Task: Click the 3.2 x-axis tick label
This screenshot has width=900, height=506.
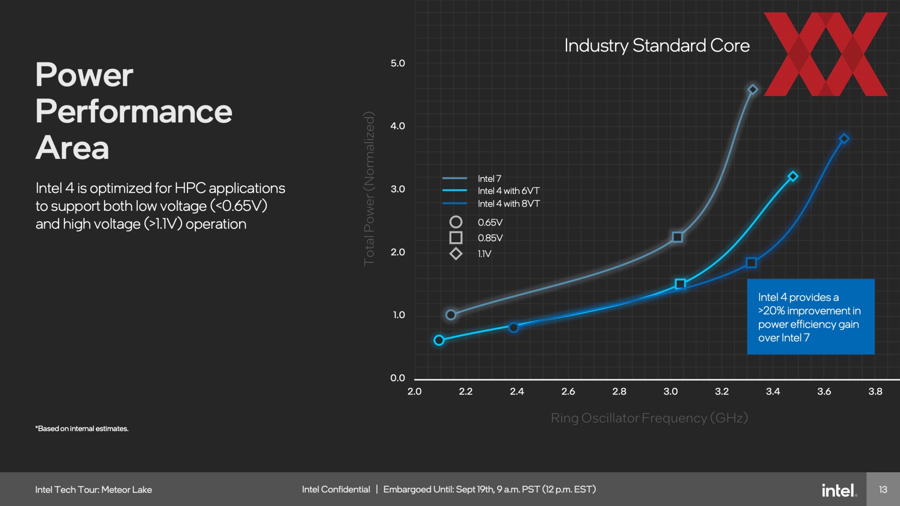Action: click(x=722, y=392)
